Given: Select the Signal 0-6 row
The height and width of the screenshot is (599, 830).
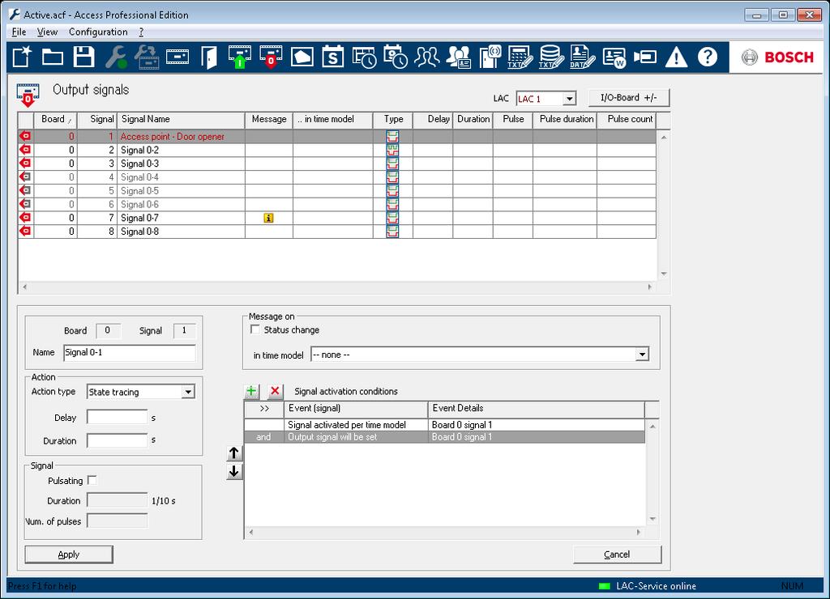Looking at the screenshot, I should [336, 205].
